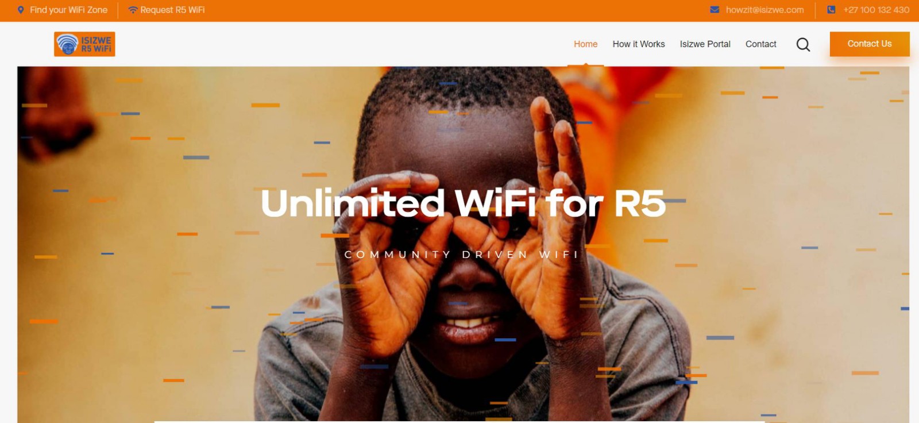Go to the Home menu item
Viewport: 919px width, 423px height.
pos(585,44)
